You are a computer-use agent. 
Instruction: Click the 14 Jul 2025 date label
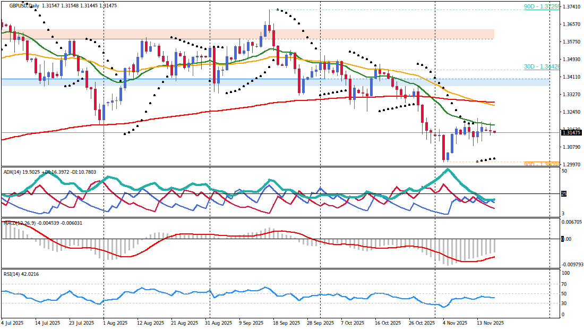click(x=48, y=323)
